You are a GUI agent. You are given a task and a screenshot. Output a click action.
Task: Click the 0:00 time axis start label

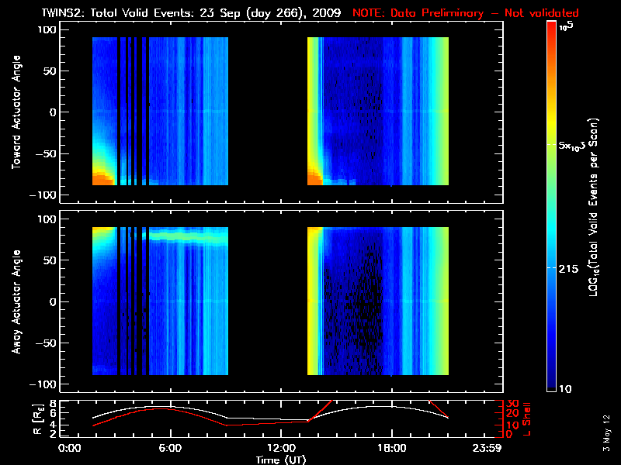coord(70,449)
